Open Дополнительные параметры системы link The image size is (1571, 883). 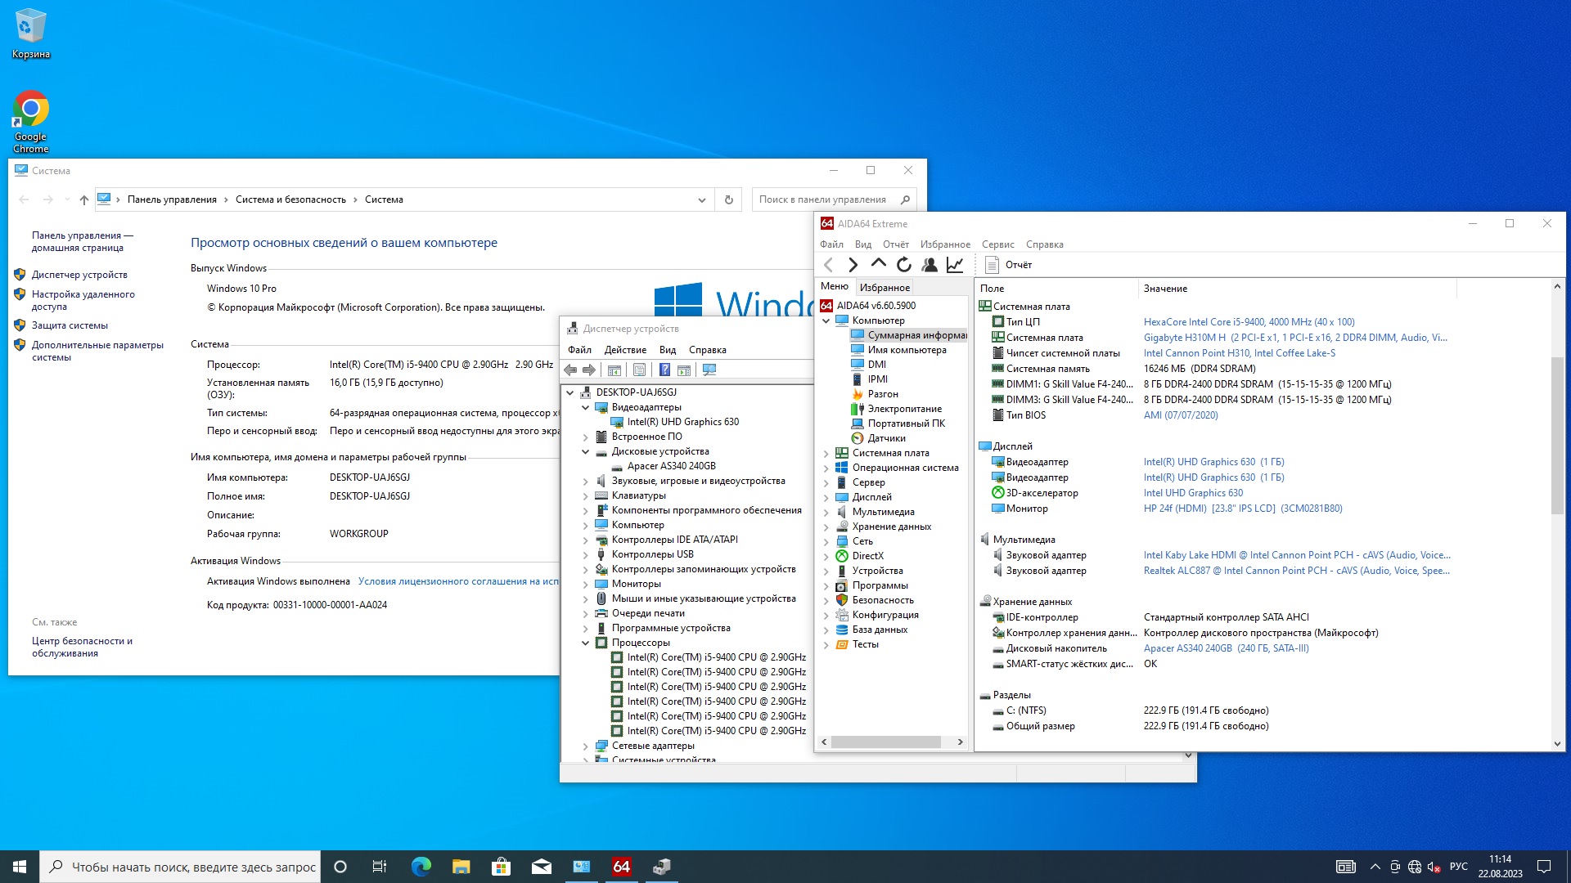tap(97, 351)
